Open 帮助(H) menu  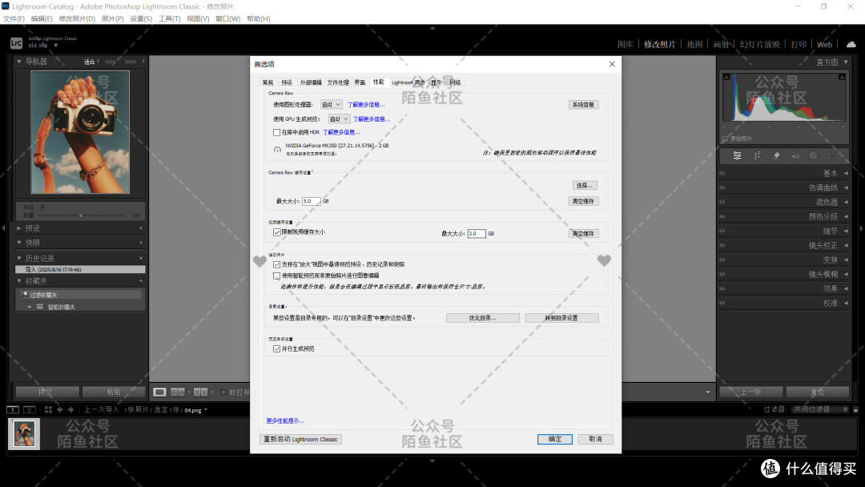[258, 18]
